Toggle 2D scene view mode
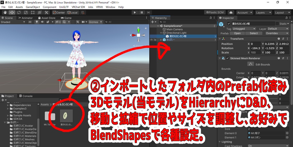Screen dimensions: 293x147 [x=30, y=22]
